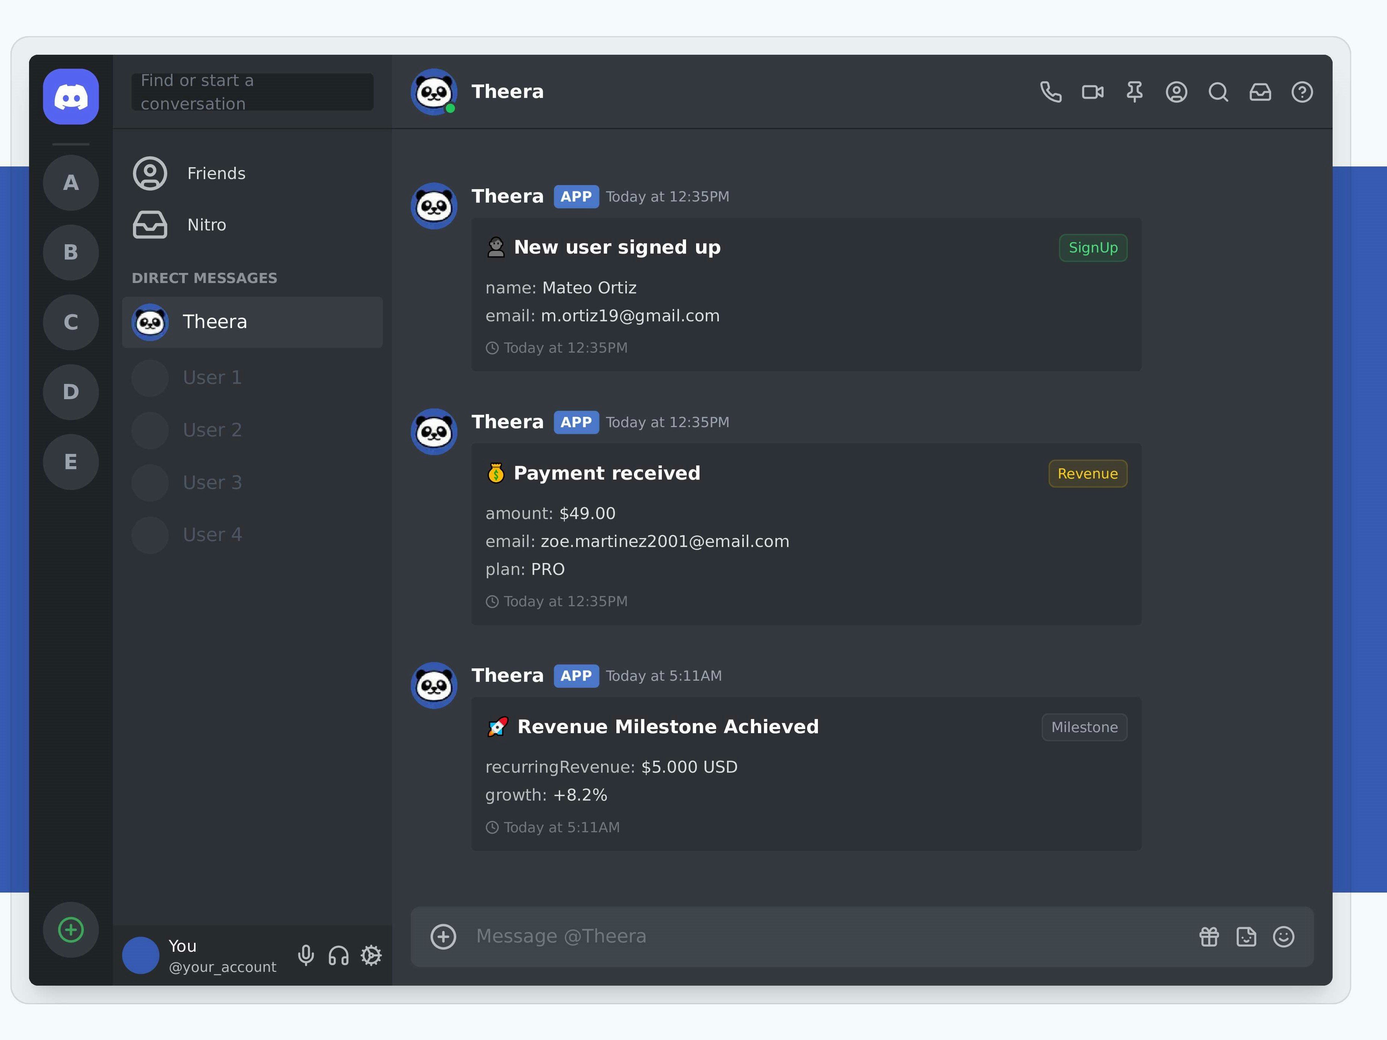Click the SignUp tag badge
The image size is (1387, 1040).
click(x=1093, y=248)
